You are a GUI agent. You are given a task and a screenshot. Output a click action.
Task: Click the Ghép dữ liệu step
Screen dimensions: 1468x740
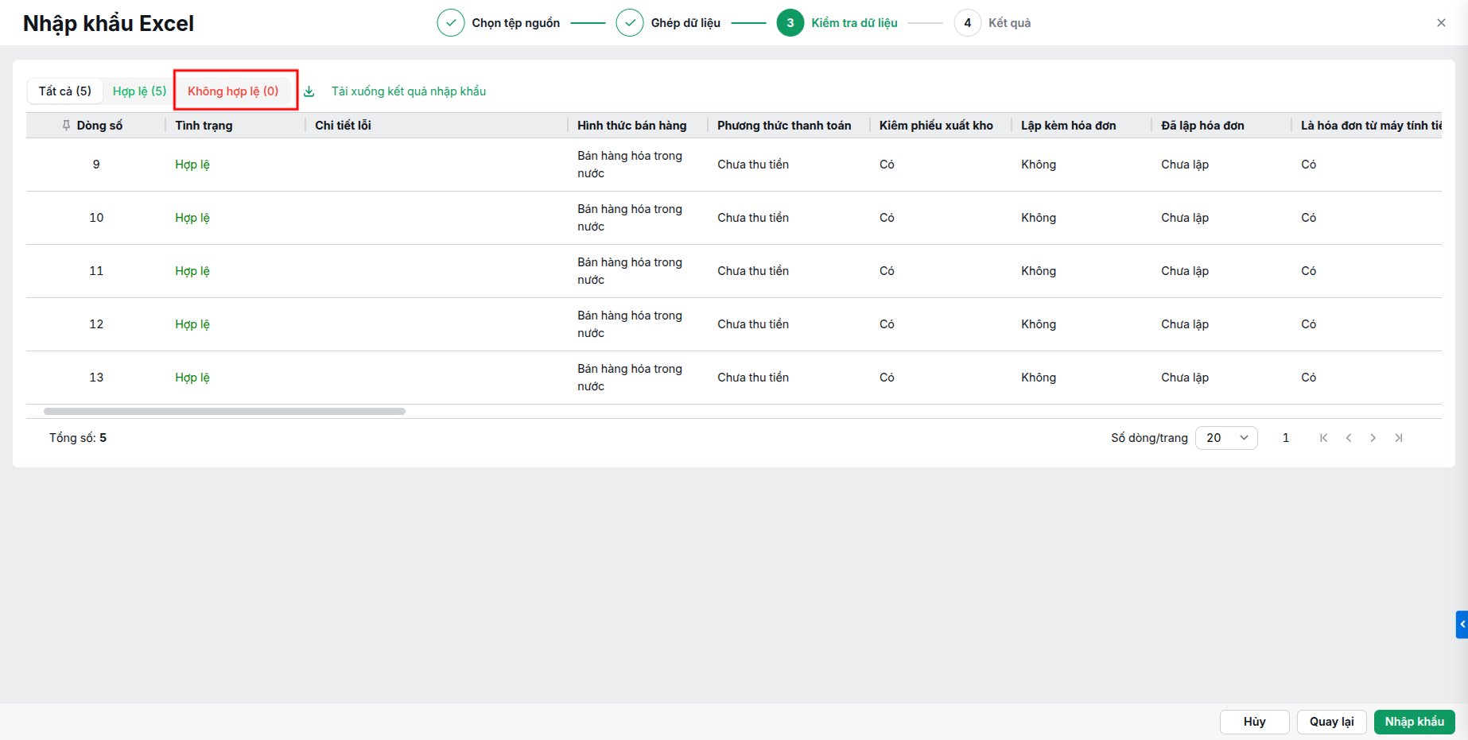[x=669, y=23]
